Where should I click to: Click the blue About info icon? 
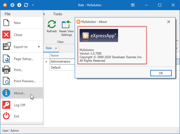[6, 93]
